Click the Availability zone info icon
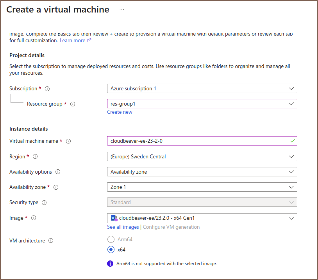The width and height of the screenshot is (318, 280). 56,187
